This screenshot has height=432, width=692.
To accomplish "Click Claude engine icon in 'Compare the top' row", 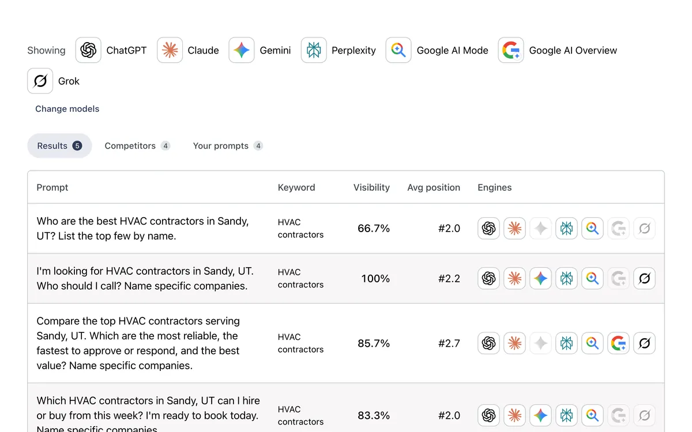I will 515,343.
